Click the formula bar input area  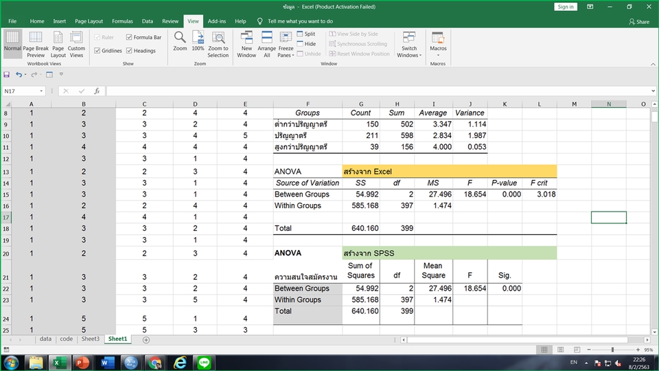(x=378, y=91)
